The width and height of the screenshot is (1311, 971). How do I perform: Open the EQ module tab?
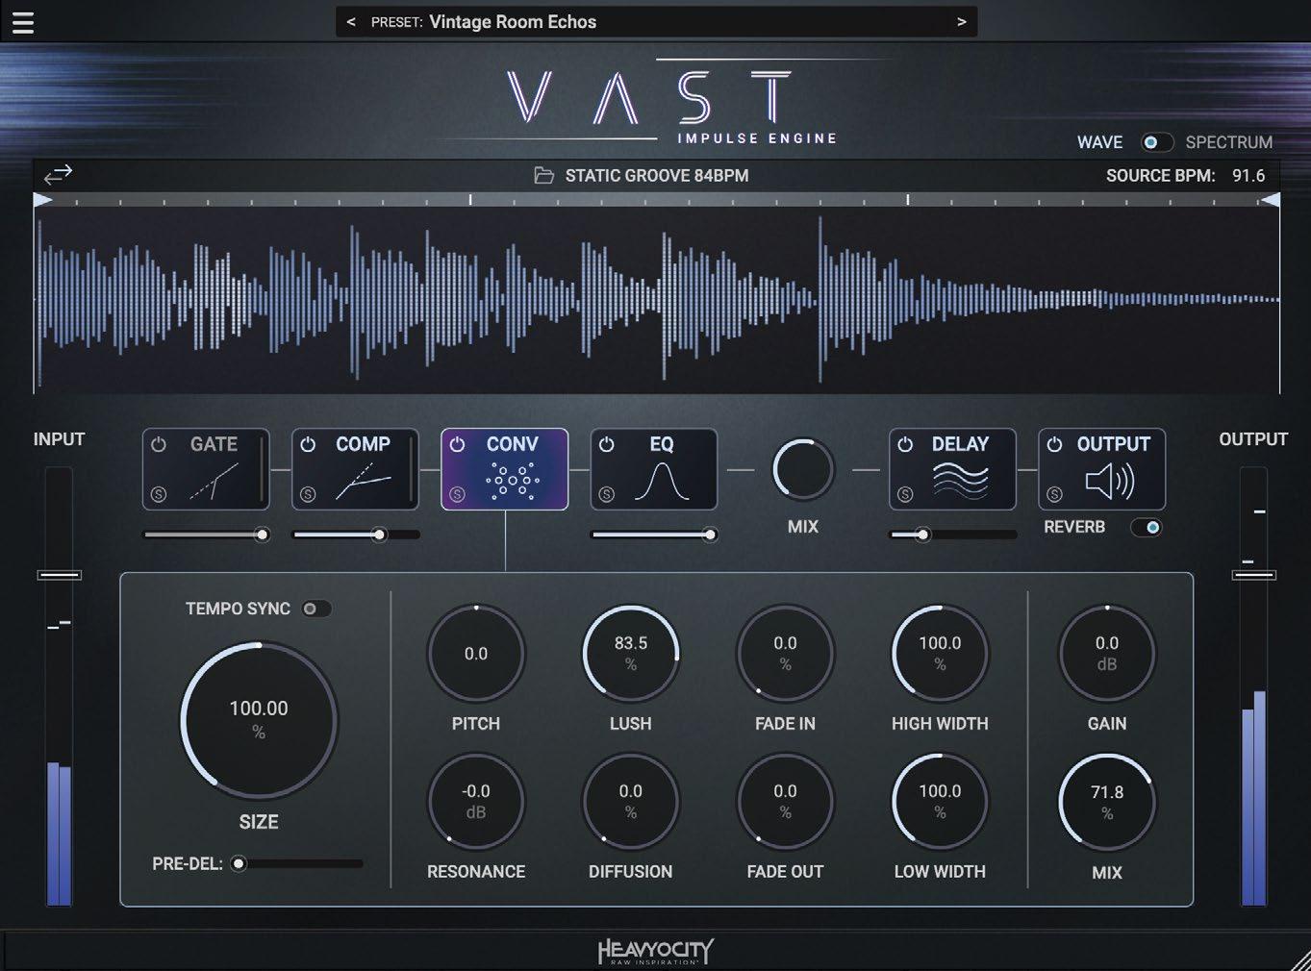pyautogui.click(x=654, y=469)
